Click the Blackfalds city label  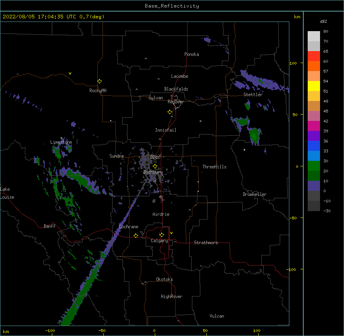pos(176,89)
